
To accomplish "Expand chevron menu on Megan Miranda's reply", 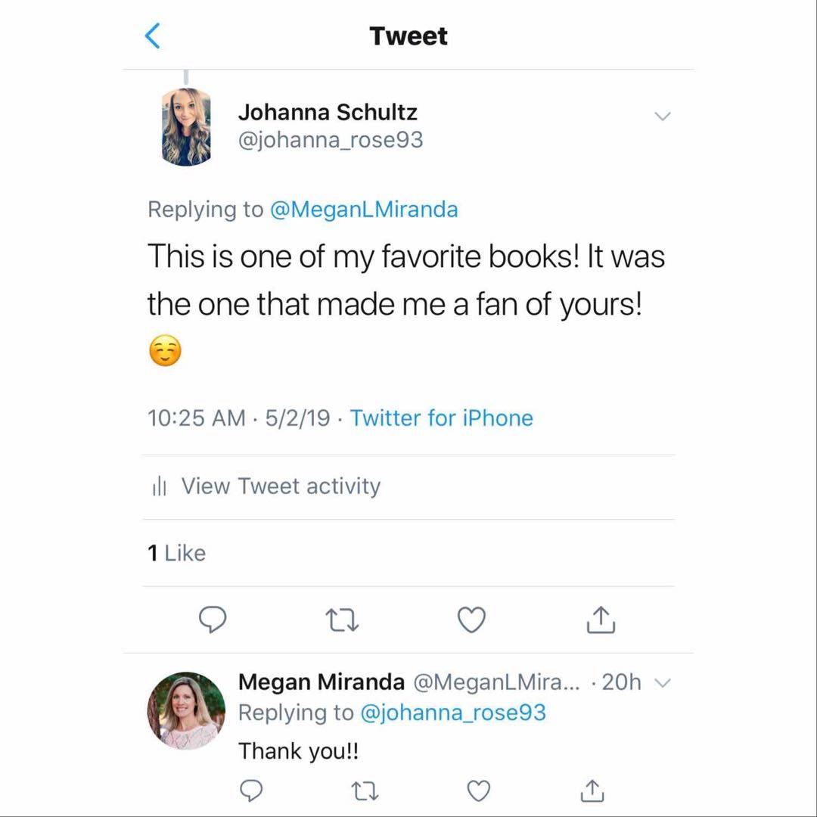I will coord(662,683).
